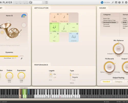
Task: Select the Stereo Decca Tree category
Action: coord(109,20)
